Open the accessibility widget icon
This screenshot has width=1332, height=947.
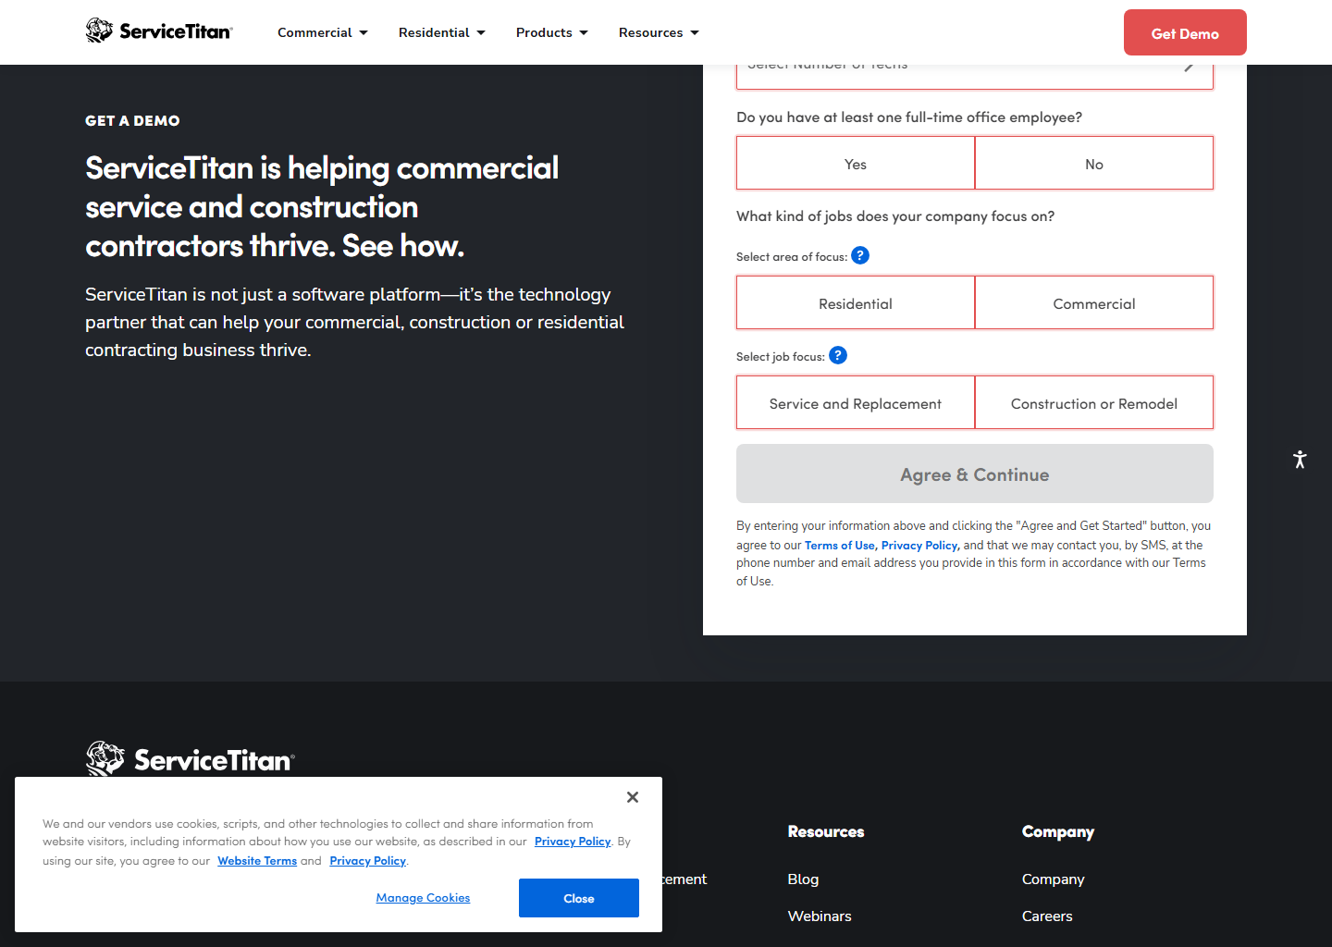click(1300, 459)
